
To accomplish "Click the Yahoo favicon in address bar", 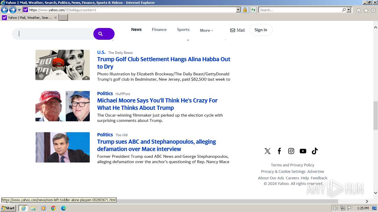I will (x=26, y=10).
